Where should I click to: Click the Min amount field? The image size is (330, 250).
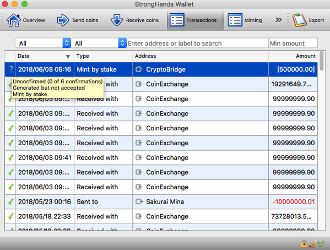point(293,43)
